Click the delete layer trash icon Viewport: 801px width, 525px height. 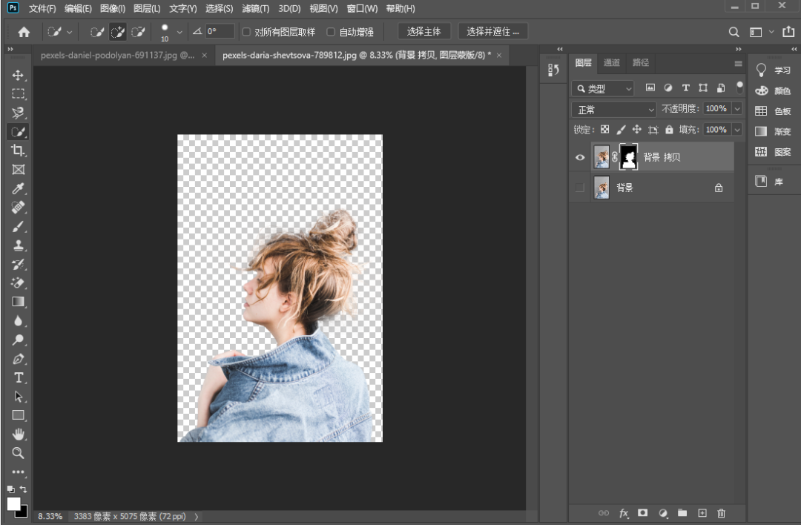click(722, 513)
